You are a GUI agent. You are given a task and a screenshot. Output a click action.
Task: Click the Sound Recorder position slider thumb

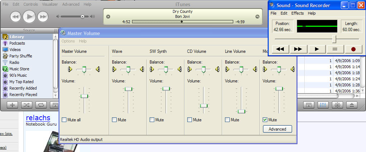pyautogui.click(x=334, y=39)
